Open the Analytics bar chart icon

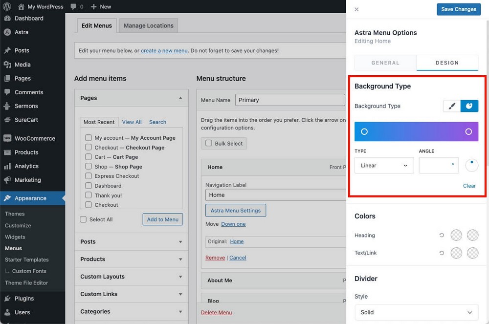coord(7,166)
